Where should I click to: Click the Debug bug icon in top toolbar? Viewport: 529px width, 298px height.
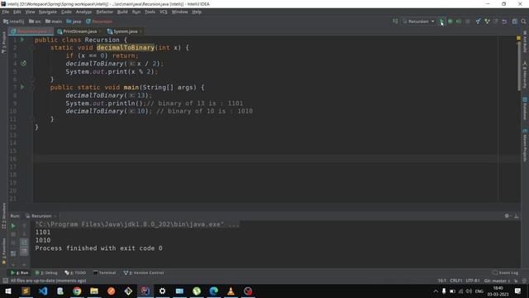tap(450, 22)
